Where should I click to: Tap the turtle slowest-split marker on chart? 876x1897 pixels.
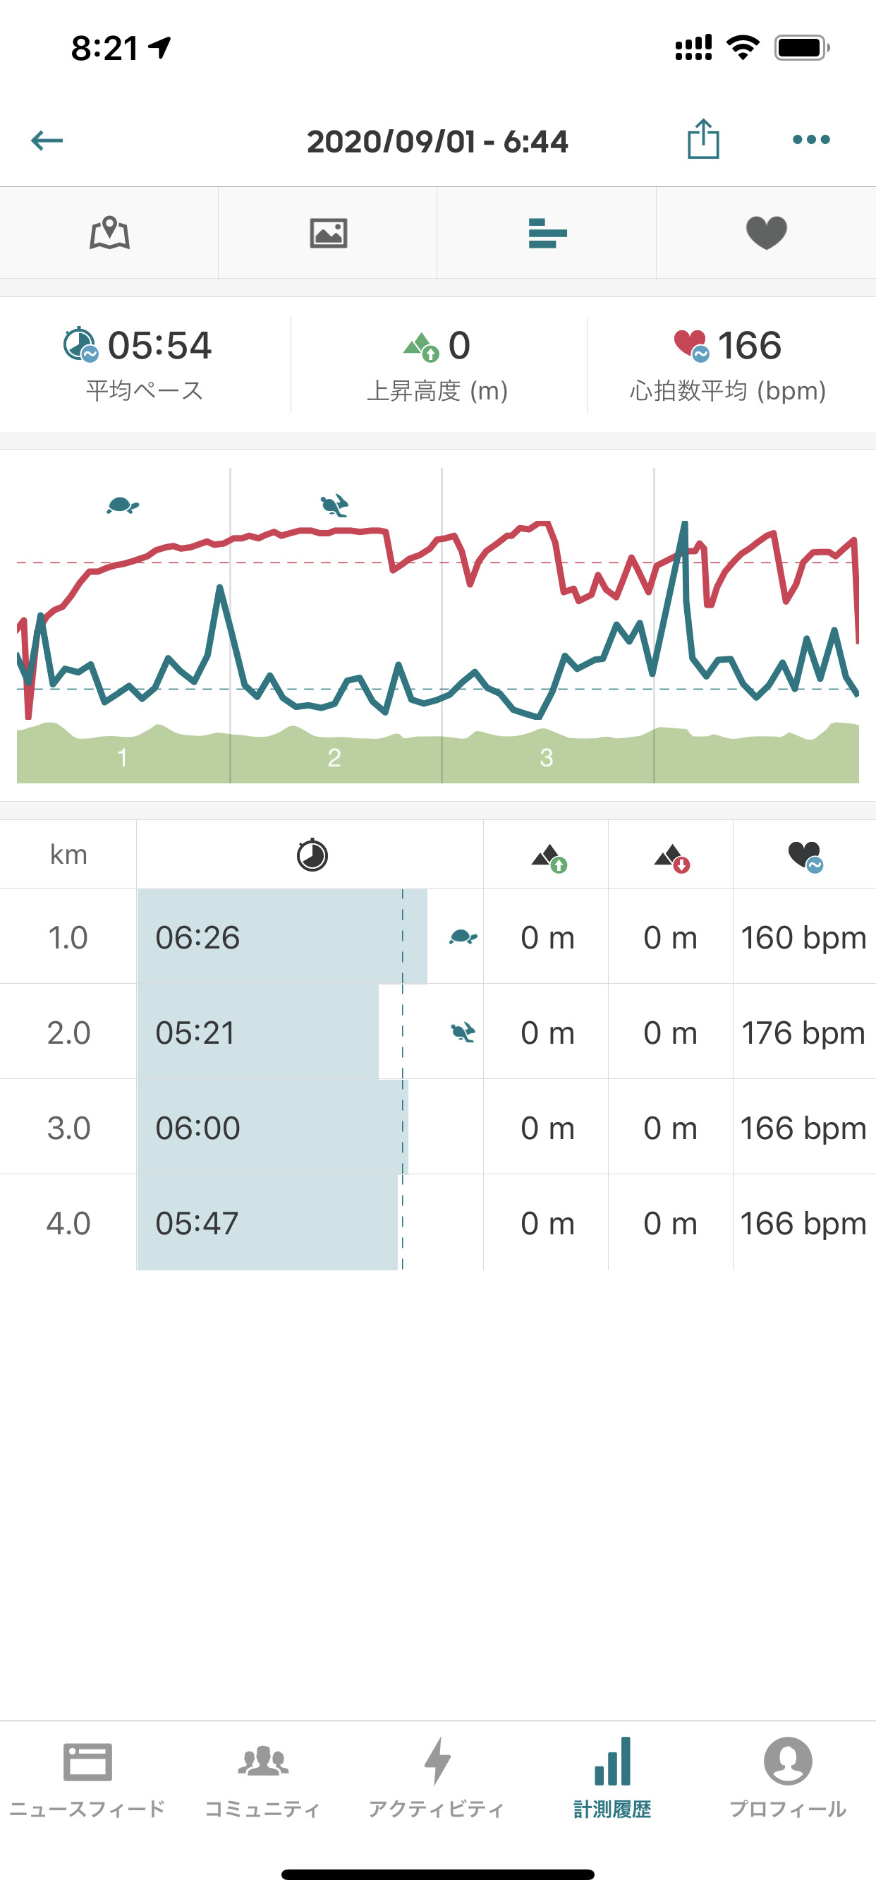[122, 505]
